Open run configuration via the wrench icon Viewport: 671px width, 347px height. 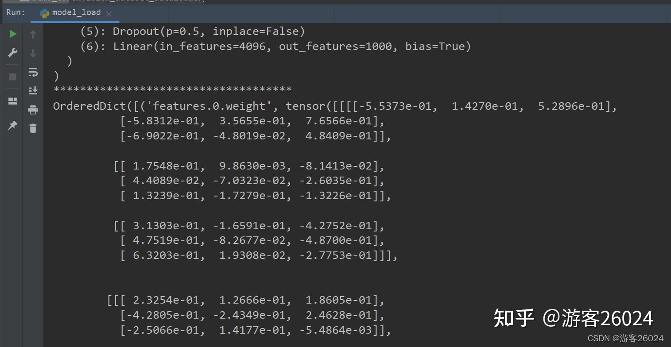[x=13, y=53]
